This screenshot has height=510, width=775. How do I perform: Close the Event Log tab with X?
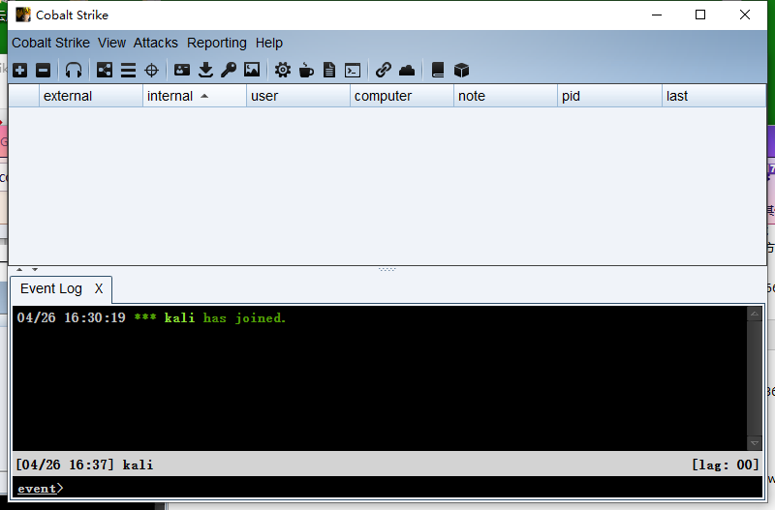point(99,288)
